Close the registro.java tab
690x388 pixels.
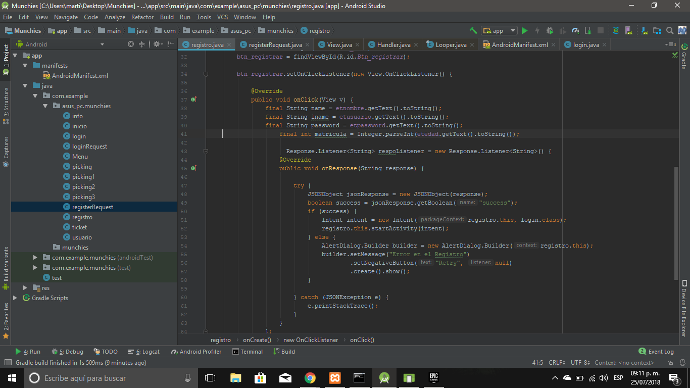pos(229,45)
